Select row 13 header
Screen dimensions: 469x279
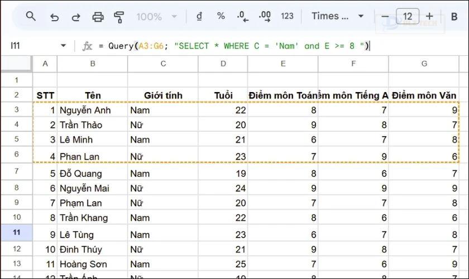pyautogui.click(x=16, y=263)
